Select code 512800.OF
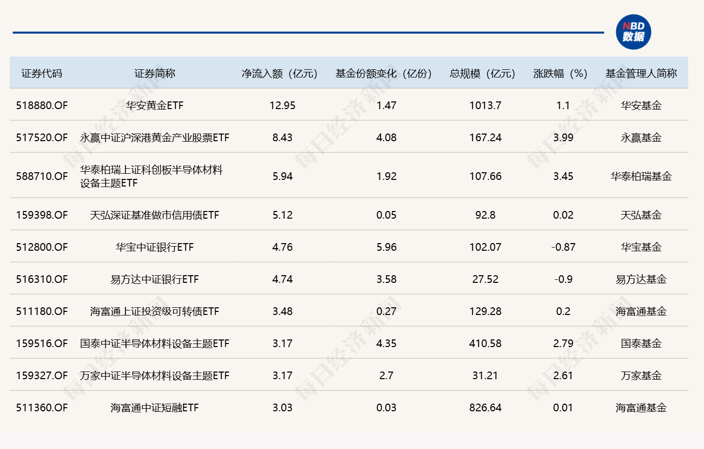Viewport: 704px width, 449px height. pyautogui.click(x=42, y=247)
